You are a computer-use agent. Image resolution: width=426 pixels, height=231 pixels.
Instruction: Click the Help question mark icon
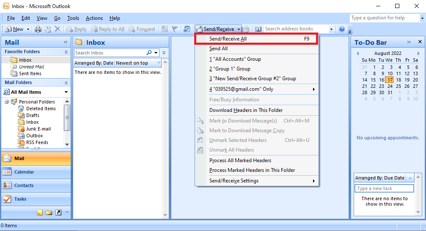coord(342,29)
